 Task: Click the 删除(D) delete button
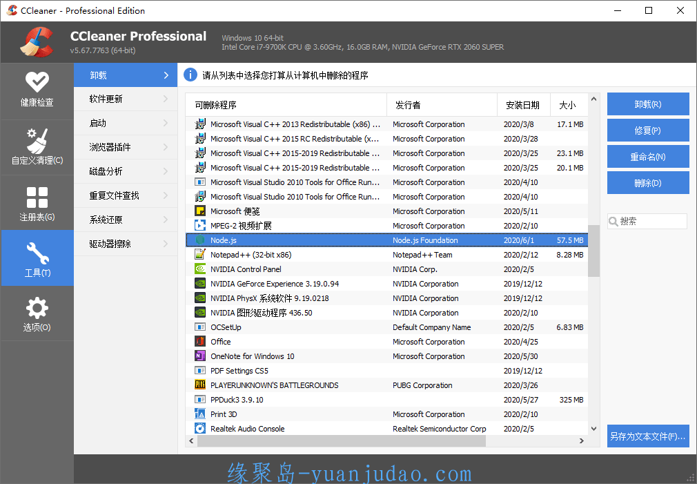coord(648,183)
